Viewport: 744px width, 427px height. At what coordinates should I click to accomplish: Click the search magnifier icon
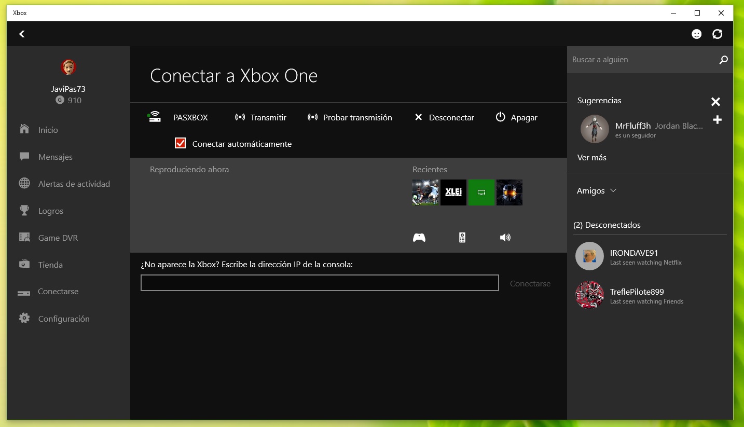[x=723, y=60]
